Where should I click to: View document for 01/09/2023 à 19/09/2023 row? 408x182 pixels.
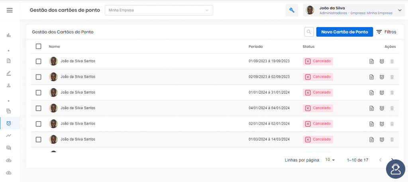372,61
